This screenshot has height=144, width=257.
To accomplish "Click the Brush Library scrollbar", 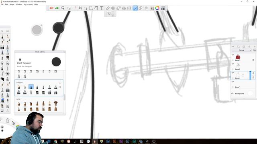I will coord(65,97).
